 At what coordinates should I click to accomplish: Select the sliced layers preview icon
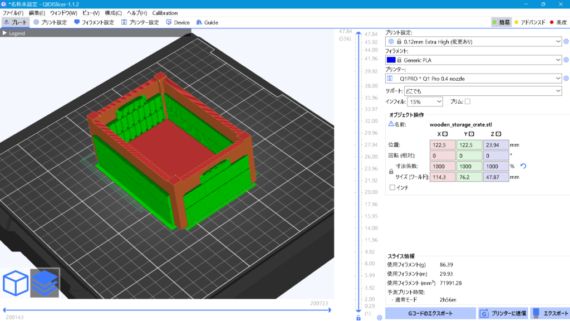tap(45, 283)
